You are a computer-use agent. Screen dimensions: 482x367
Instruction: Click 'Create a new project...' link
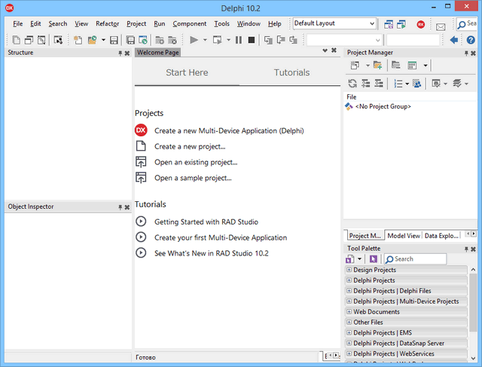pos(190,146)
